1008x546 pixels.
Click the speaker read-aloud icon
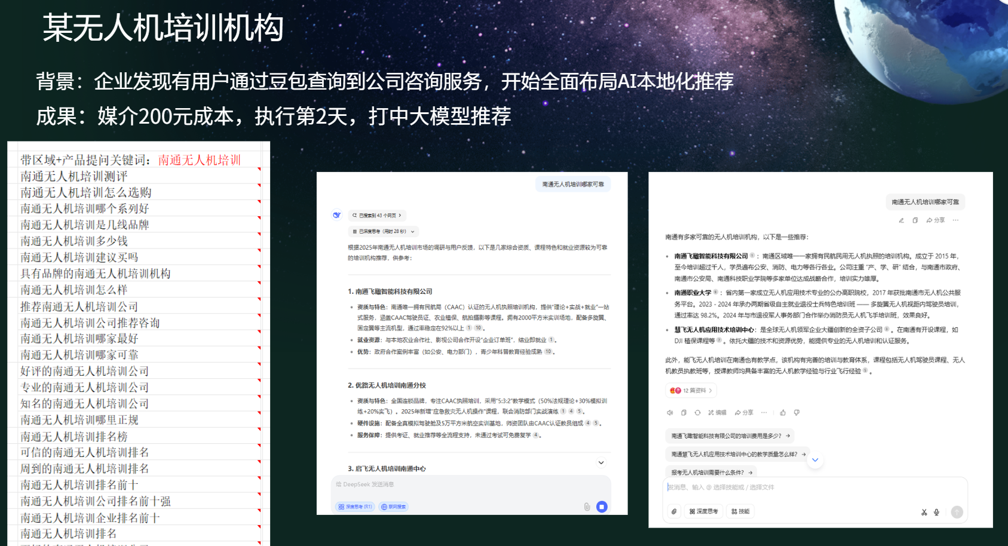[x=670, y=413]
